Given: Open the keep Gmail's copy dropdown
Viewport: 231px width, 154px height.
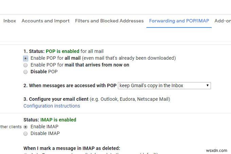Looking at the screenshot, I should click(164, 85).
